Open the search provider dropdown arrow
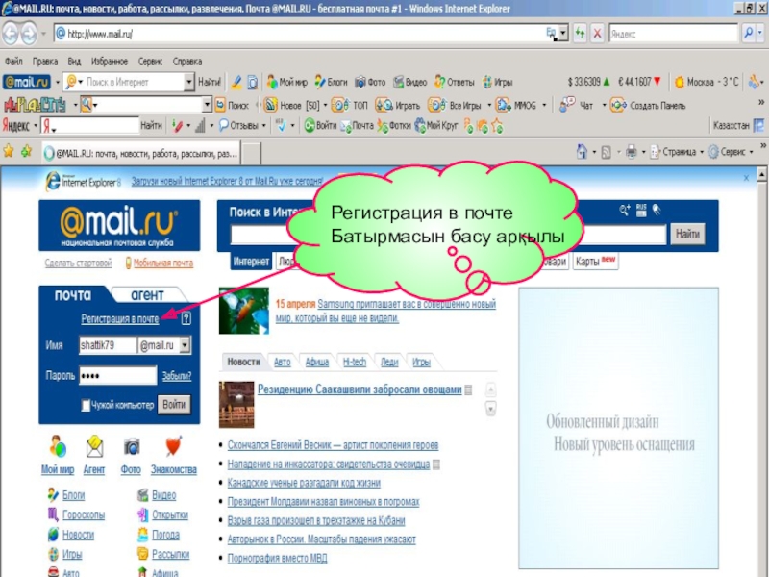Image resolution: width=769 pixels, height=577 pixels. pos(760,33)
